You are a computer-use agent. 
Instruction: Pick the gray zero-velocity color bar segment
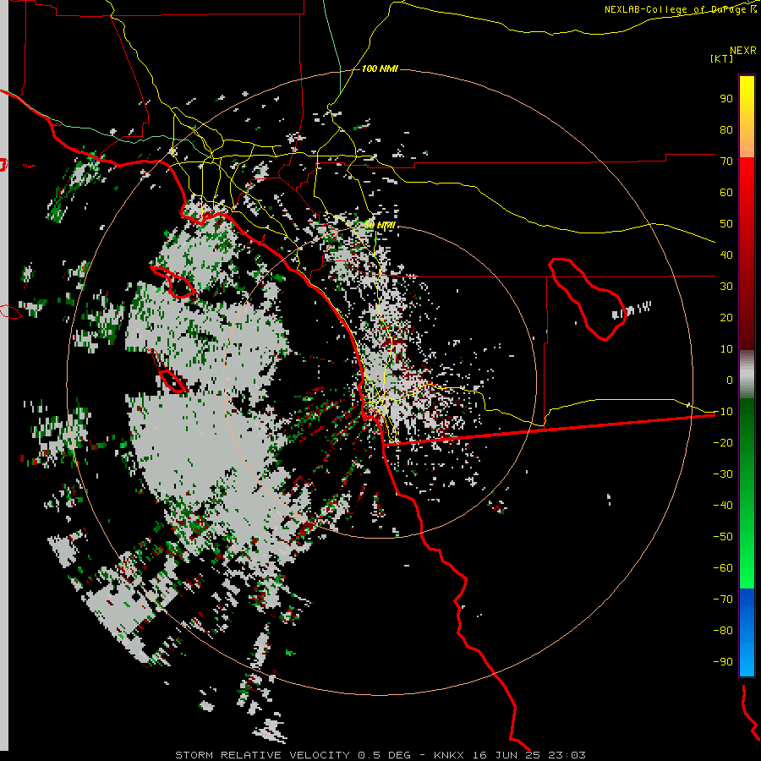point(747,375)
